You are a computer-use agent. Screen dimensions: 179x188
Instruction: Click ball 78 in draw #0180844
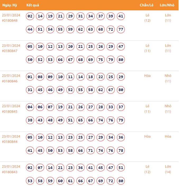pos(121,151)
